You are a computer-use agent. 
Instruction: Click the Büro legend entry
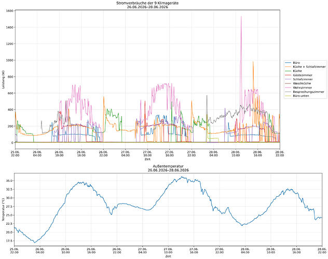[292, 63]
